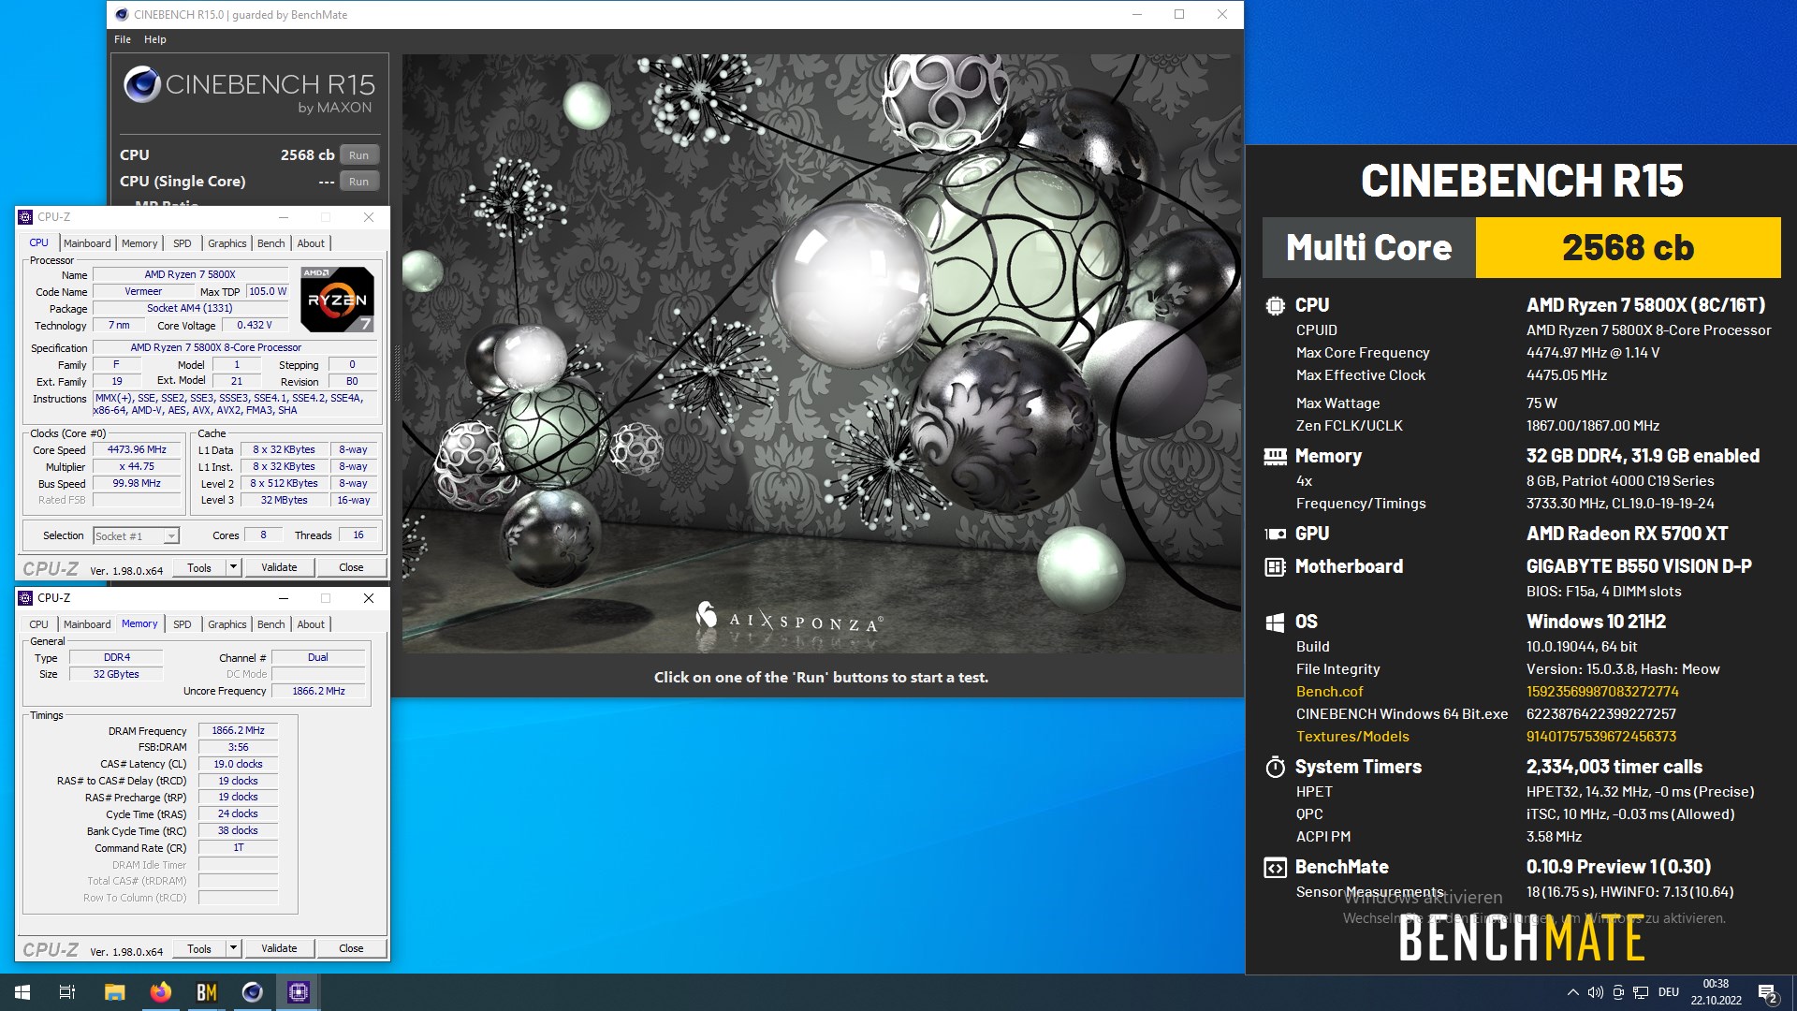This screenshot has height=1011, width=1797.
Task: Minimize the lower CPU-Z window
Action: [x=284, y=598]
